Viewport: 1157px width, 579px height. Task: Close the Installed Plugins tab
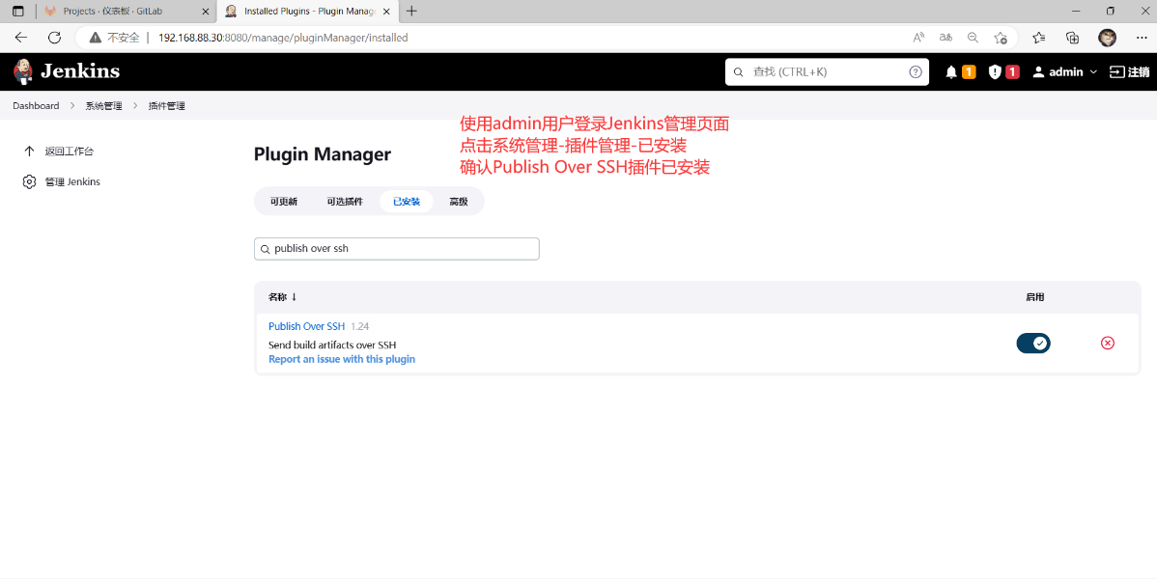(388, 12)
